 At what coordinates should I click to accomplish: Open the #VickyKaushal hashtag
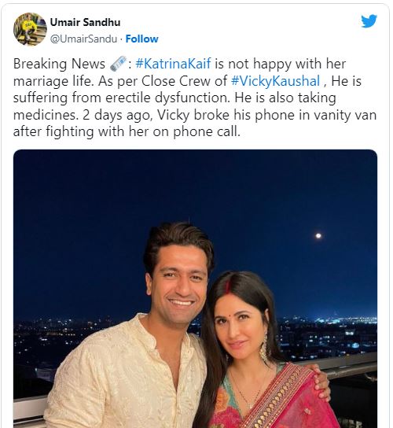tap(275, 81)
